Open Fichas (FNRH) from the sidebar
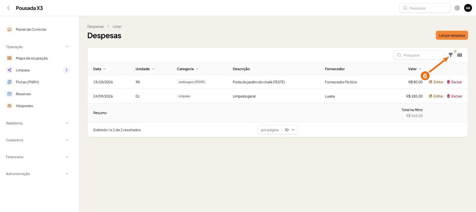 (x=27, y=82)
